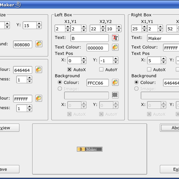Click Right Box X1 field showing 25
This screenshot has width=179, height=179.
pos(136,29)
